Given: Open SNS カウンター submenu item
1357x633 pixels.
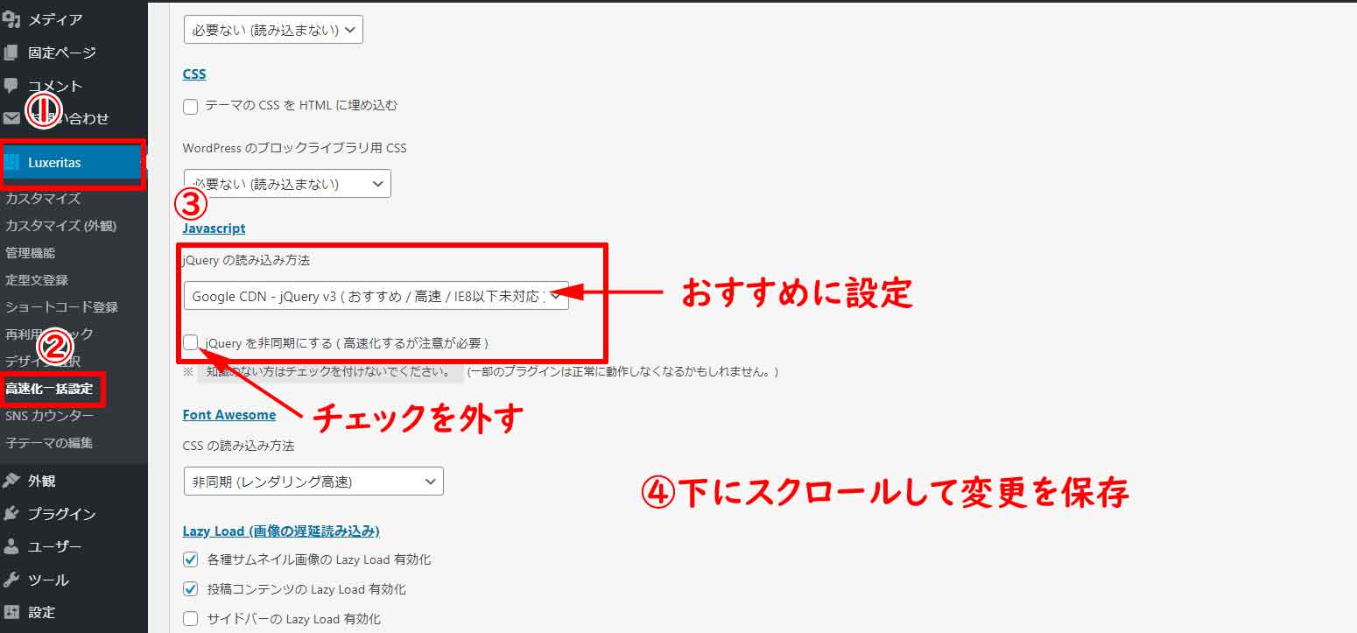Looking at the screenshot, I should [x=50, y=416].
